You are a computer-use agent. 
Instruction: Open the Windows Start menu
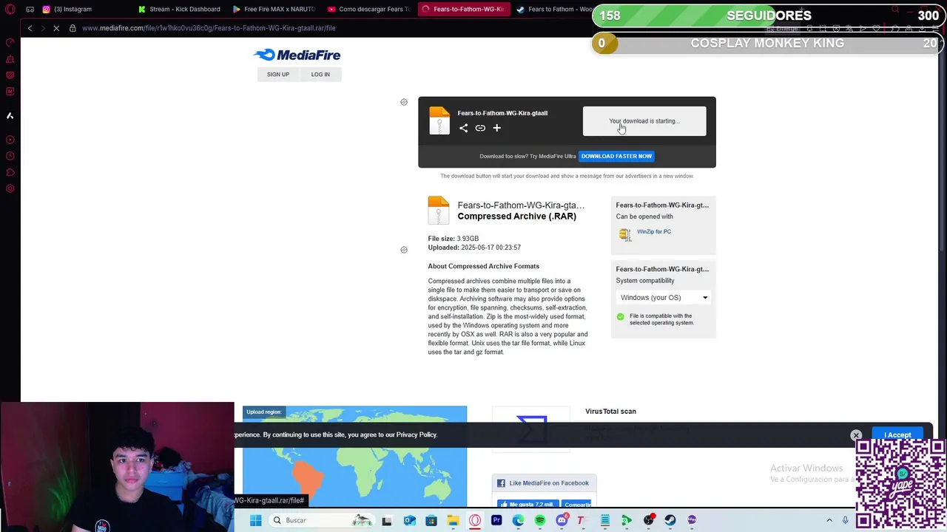[x=255, y=520]
